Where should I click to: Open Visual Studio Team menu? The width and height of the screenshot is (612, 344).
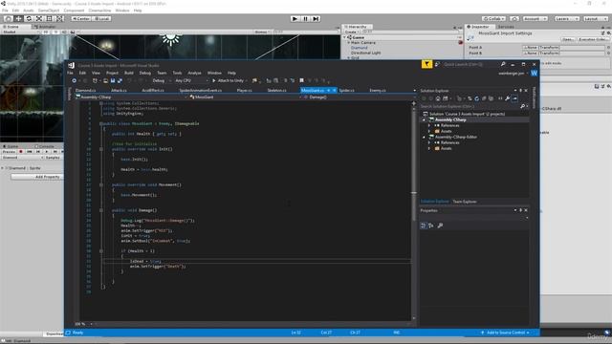(162, 73)
